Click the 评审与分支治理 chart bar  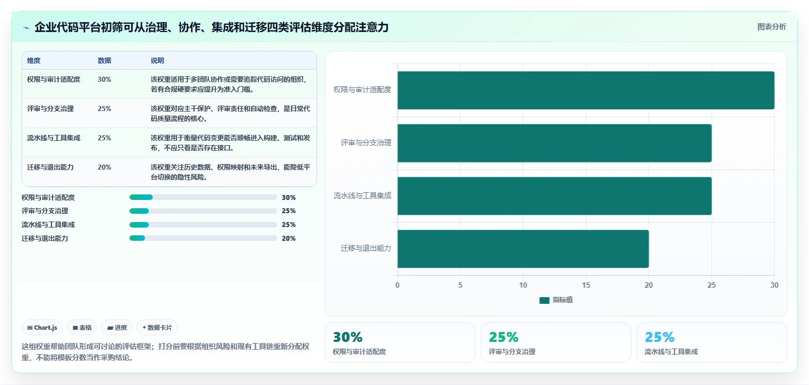point(554,143)
